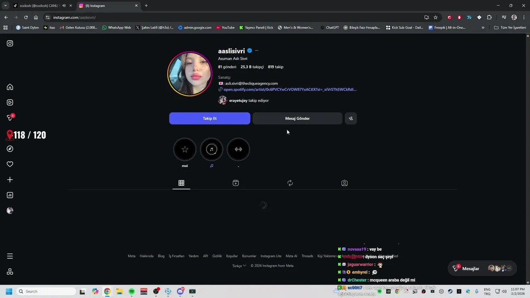Open Chrome profile avatar
Image resolution: width=530 pixels, height=298 pixels.
click(514, 17)
